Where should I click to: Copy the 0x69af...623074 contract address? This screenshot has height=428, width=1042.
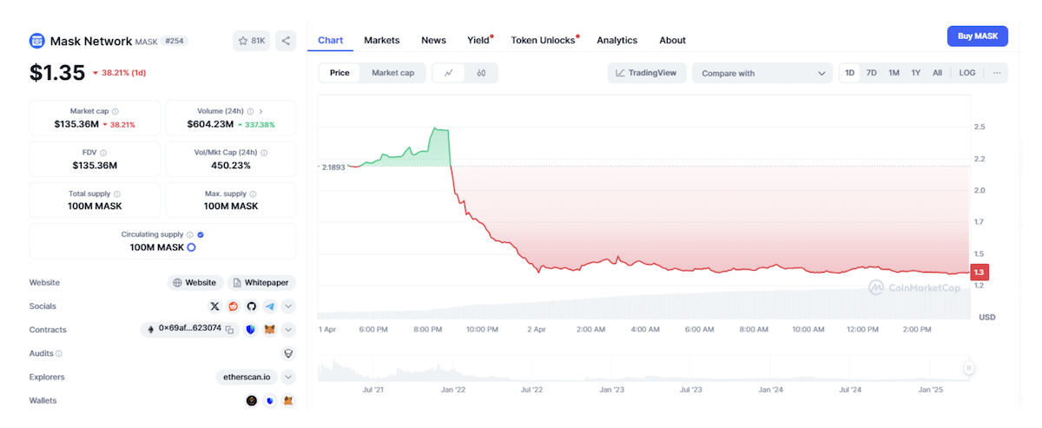pos(230,330)
